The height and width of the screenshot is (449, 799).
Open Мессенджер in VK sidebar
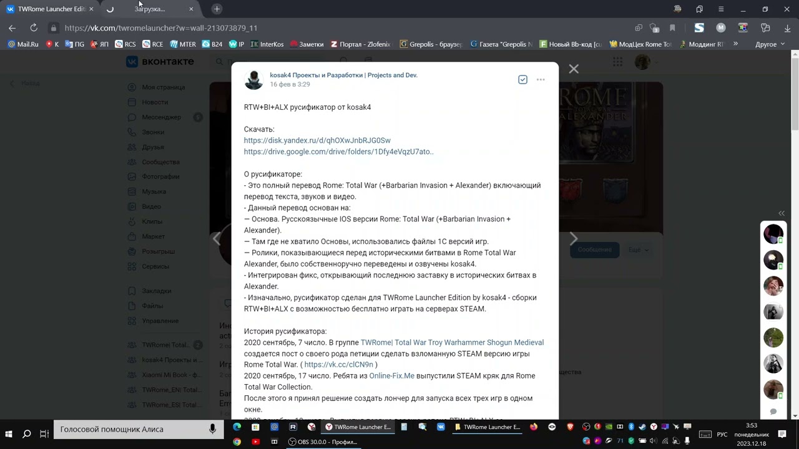(x=161, y=117)
